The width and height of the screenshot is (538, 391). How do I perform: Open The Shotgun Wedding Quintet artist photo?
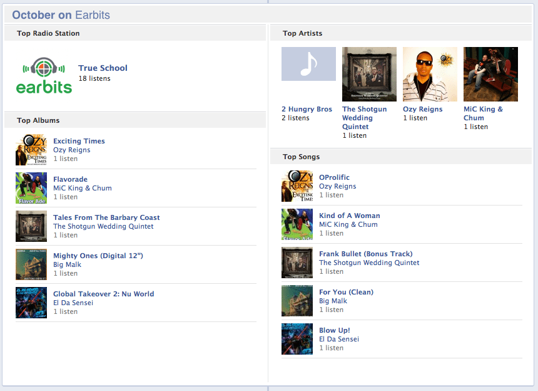(369, 74)
